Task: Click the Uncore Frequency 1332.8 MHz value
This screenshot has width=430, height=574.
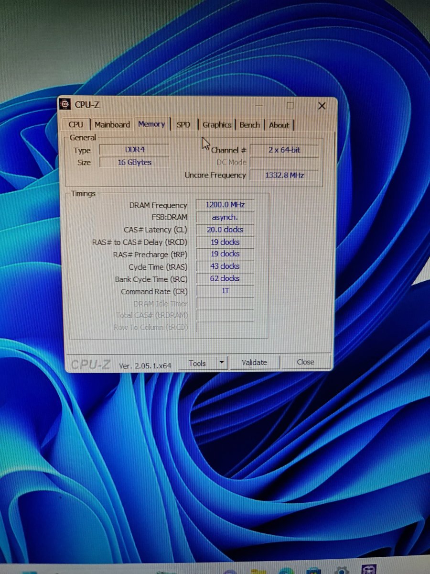Action: pos(284,175)
